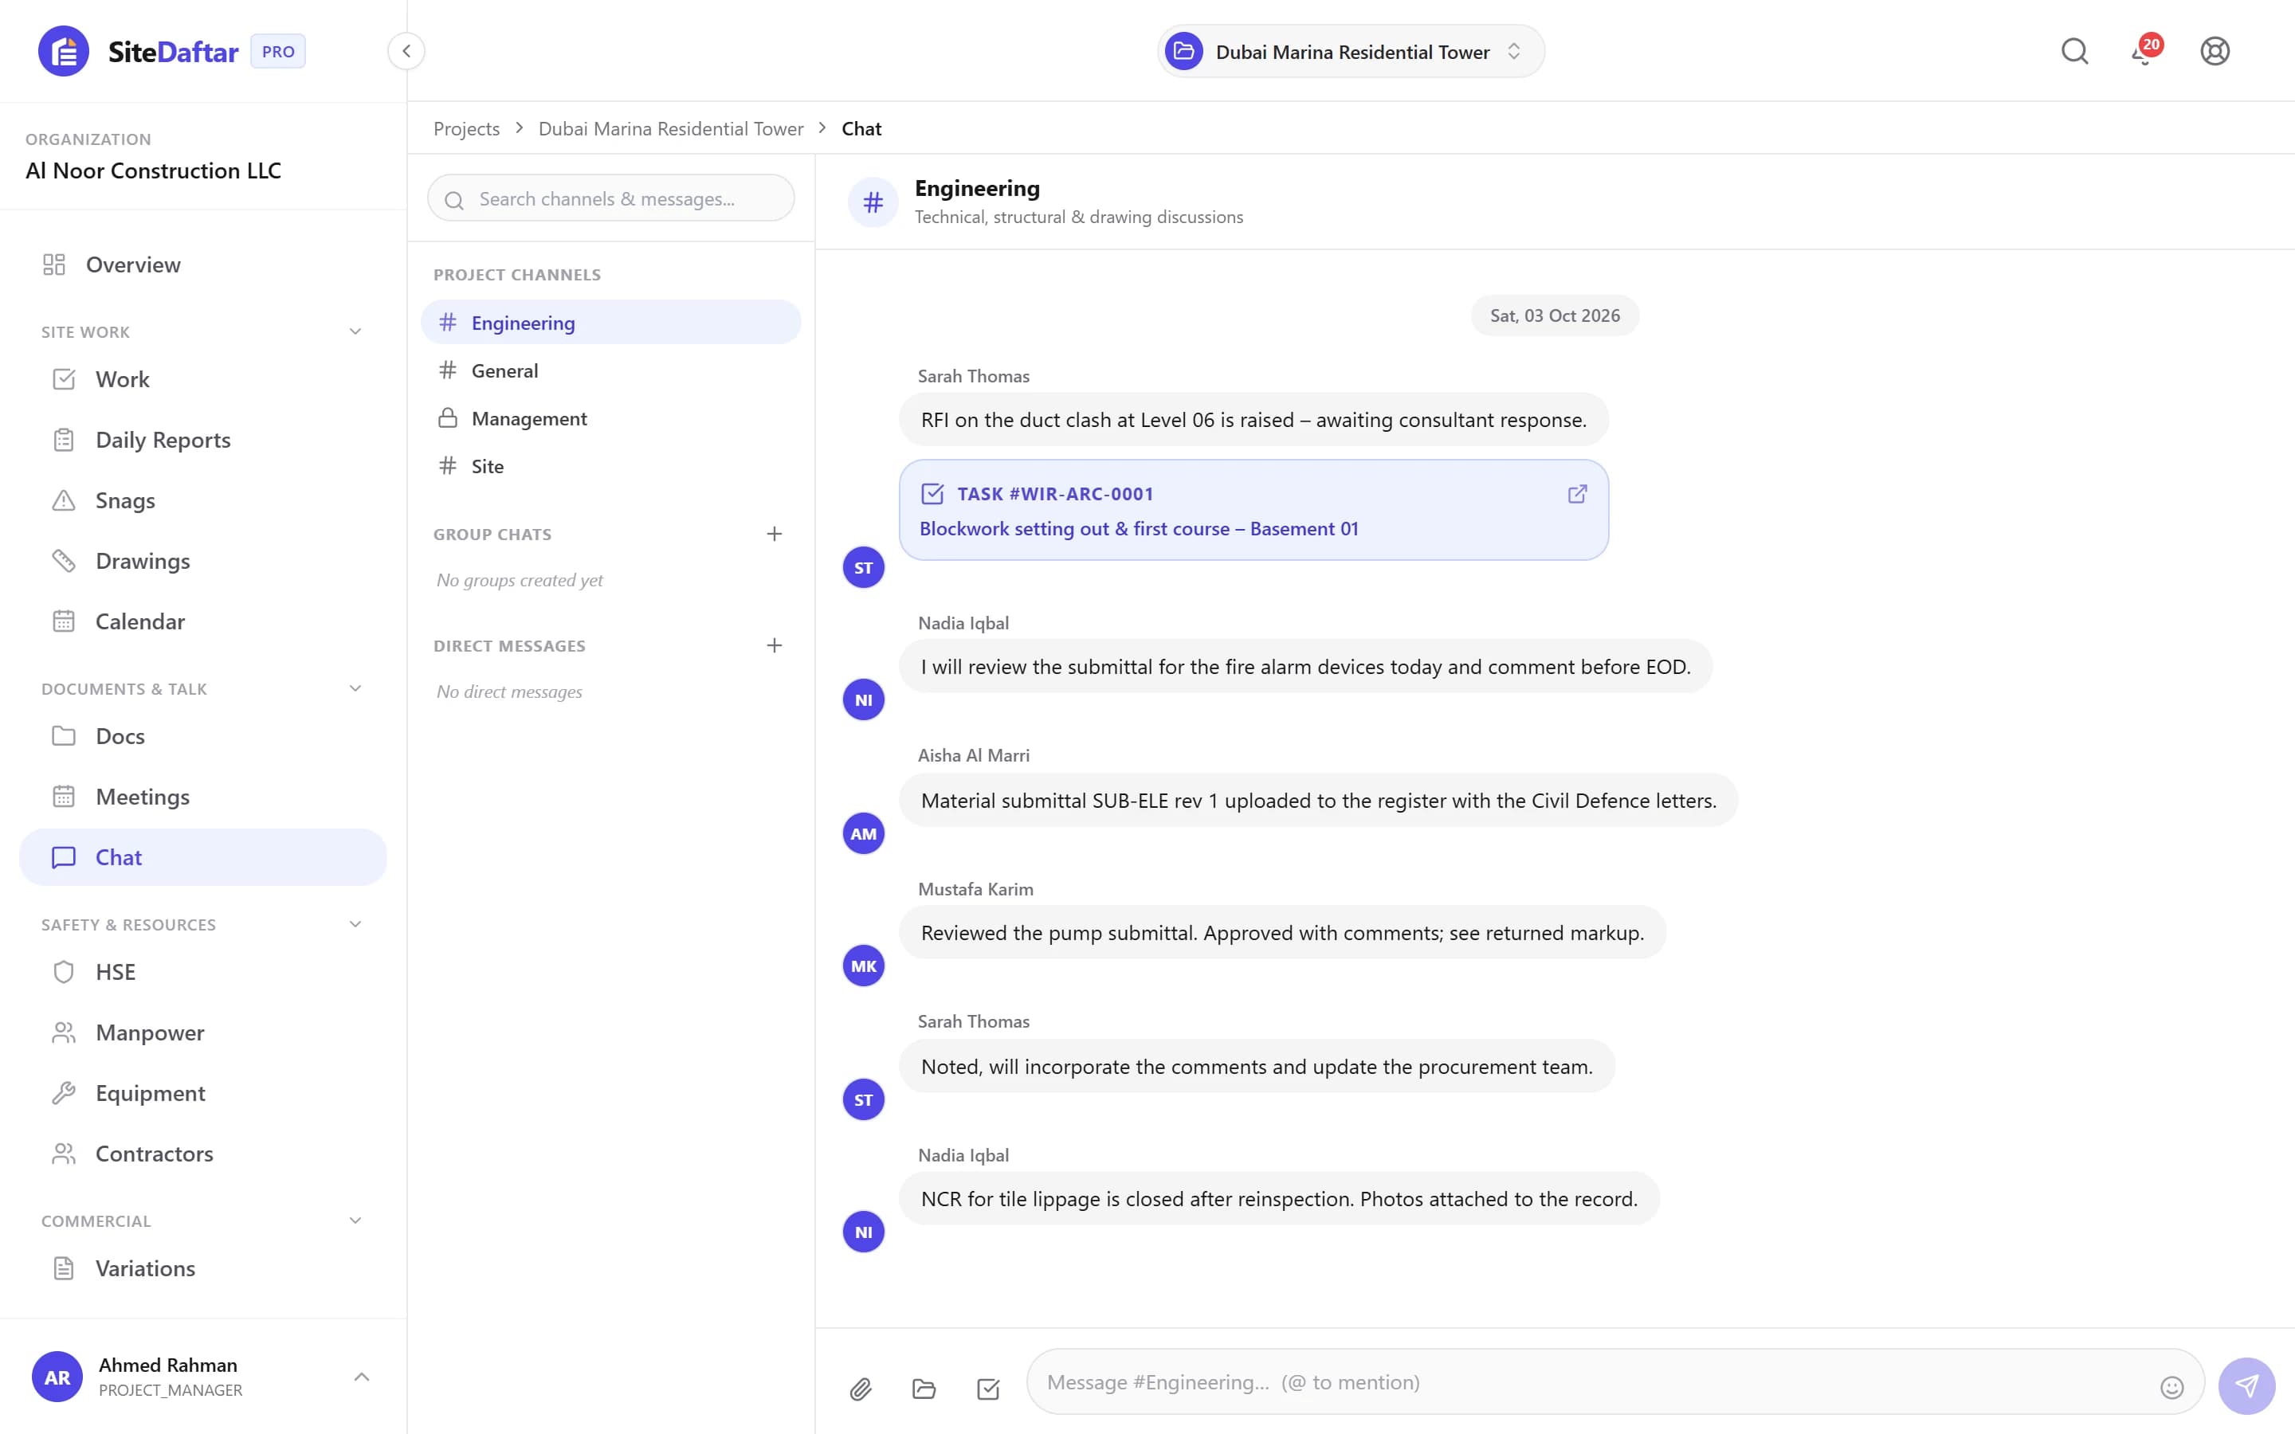
Task: Open Contractors in the sidebar
Action: tap(203, 1154)
